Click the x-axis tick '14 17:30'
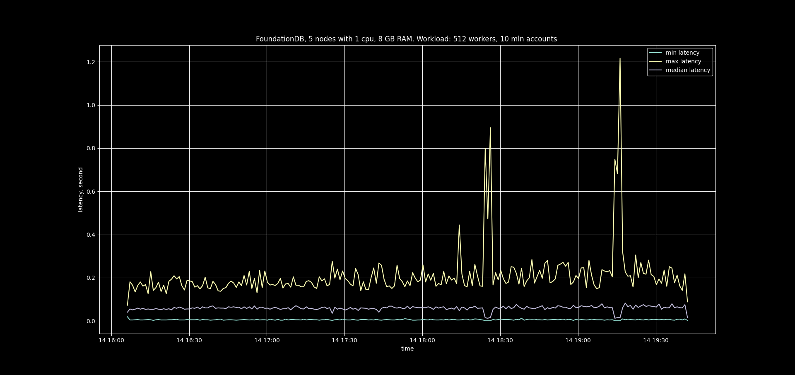Viewport: 795px width, 375px height. pos(344,340)
